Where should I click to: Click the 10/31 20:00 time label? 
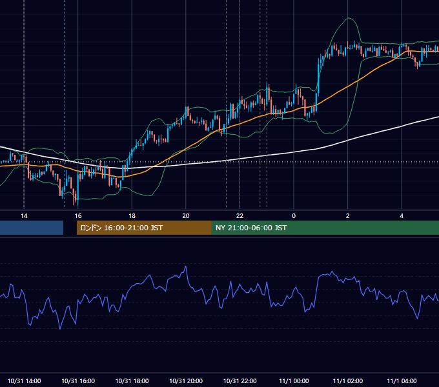pos(186,381)
